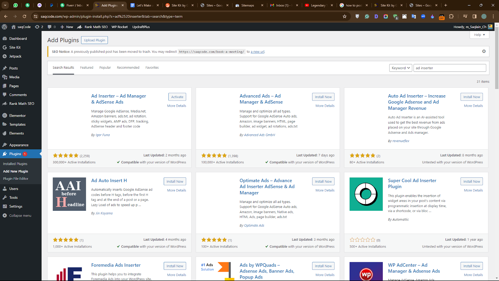Open the 'a new url' redirect link
499x281 pixels.
(258, 52)
